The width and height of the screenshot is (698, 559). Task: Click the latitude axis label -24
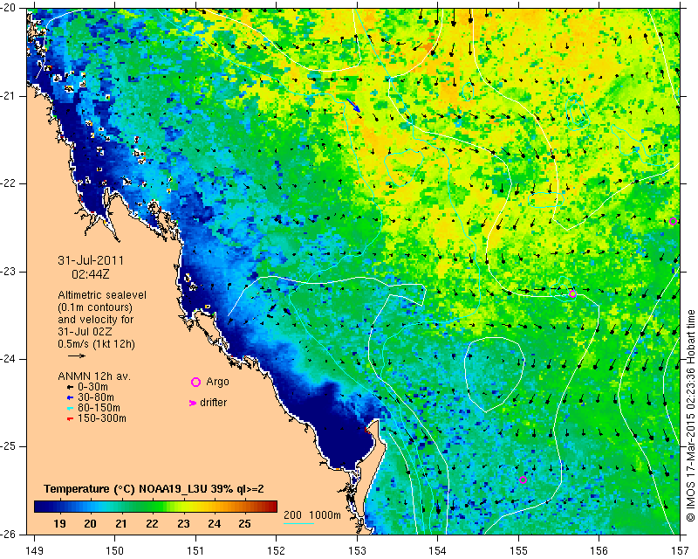coord(10,359)
